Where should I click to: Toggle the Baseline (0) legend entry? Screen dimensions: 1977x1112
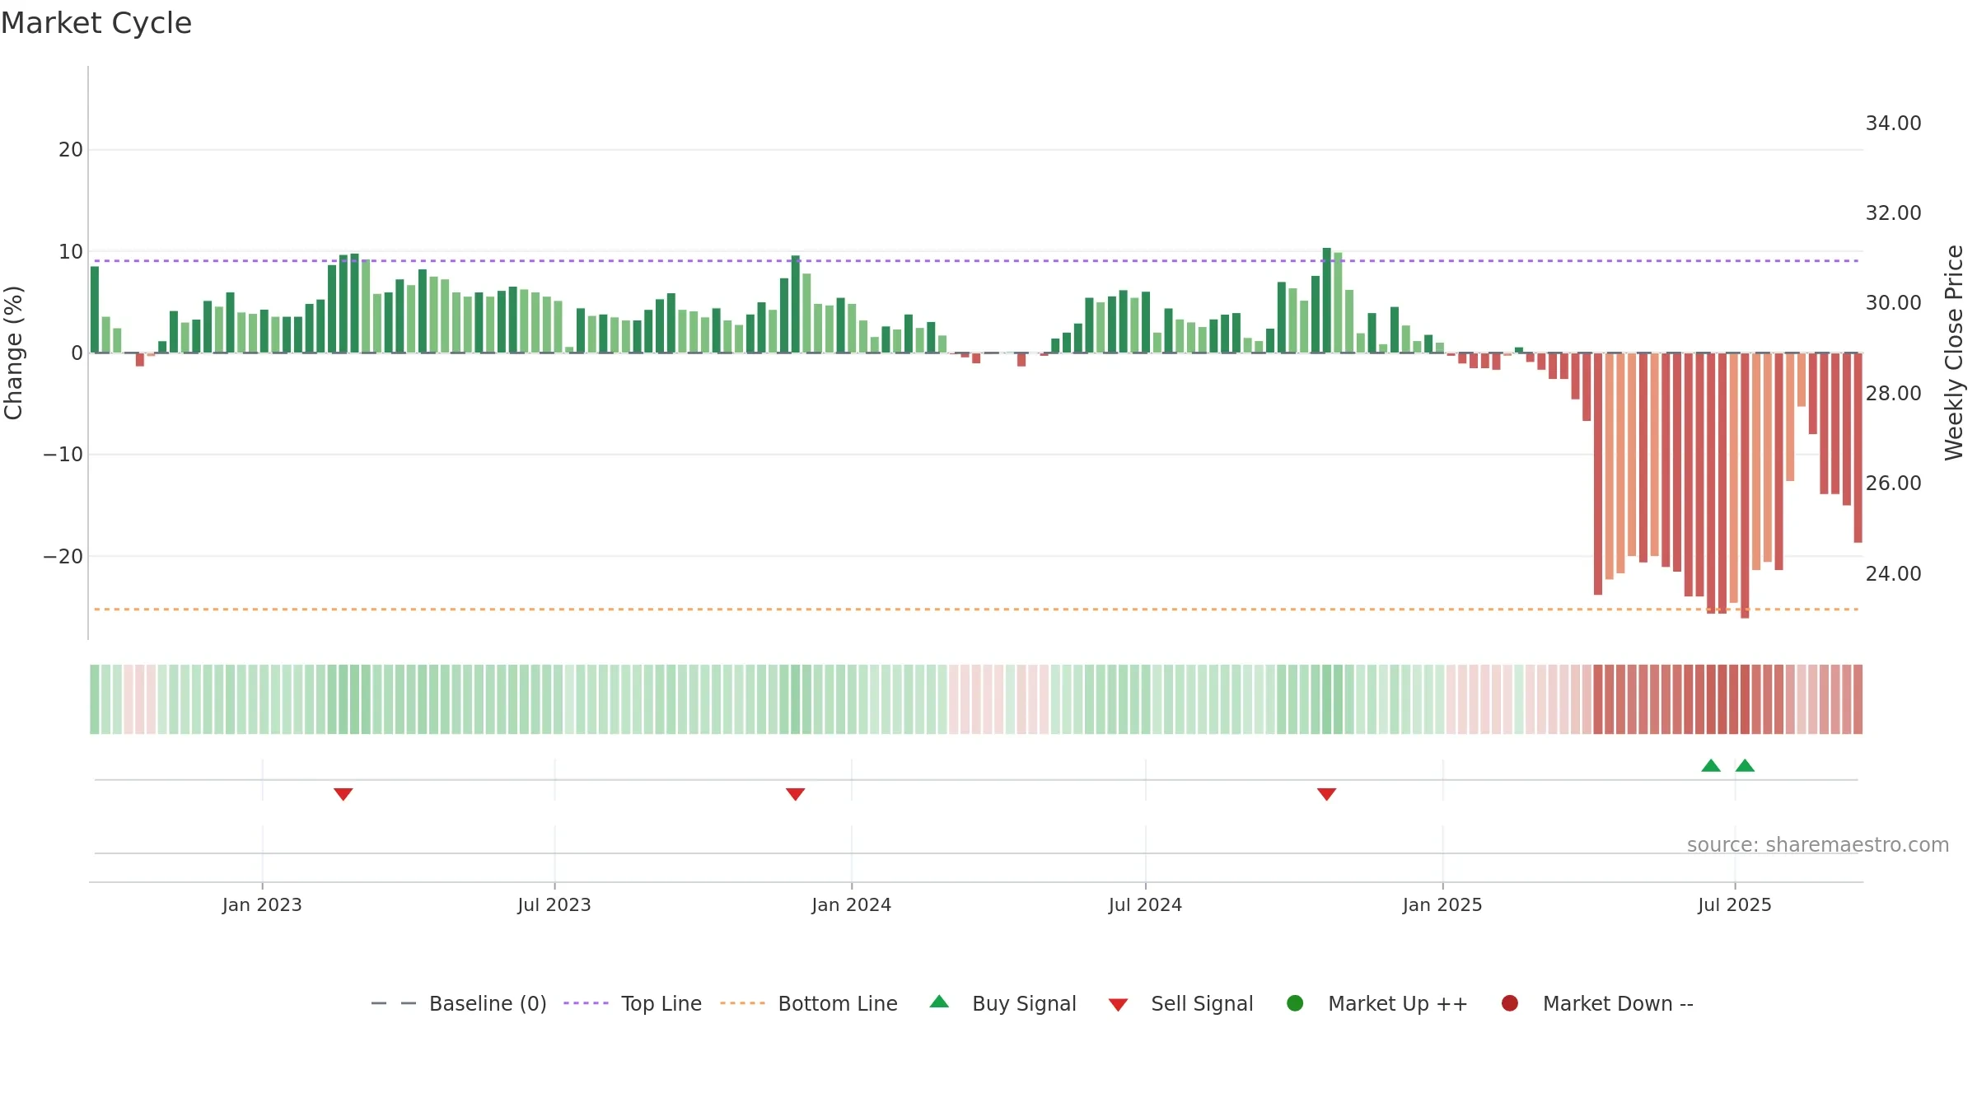459,1003
